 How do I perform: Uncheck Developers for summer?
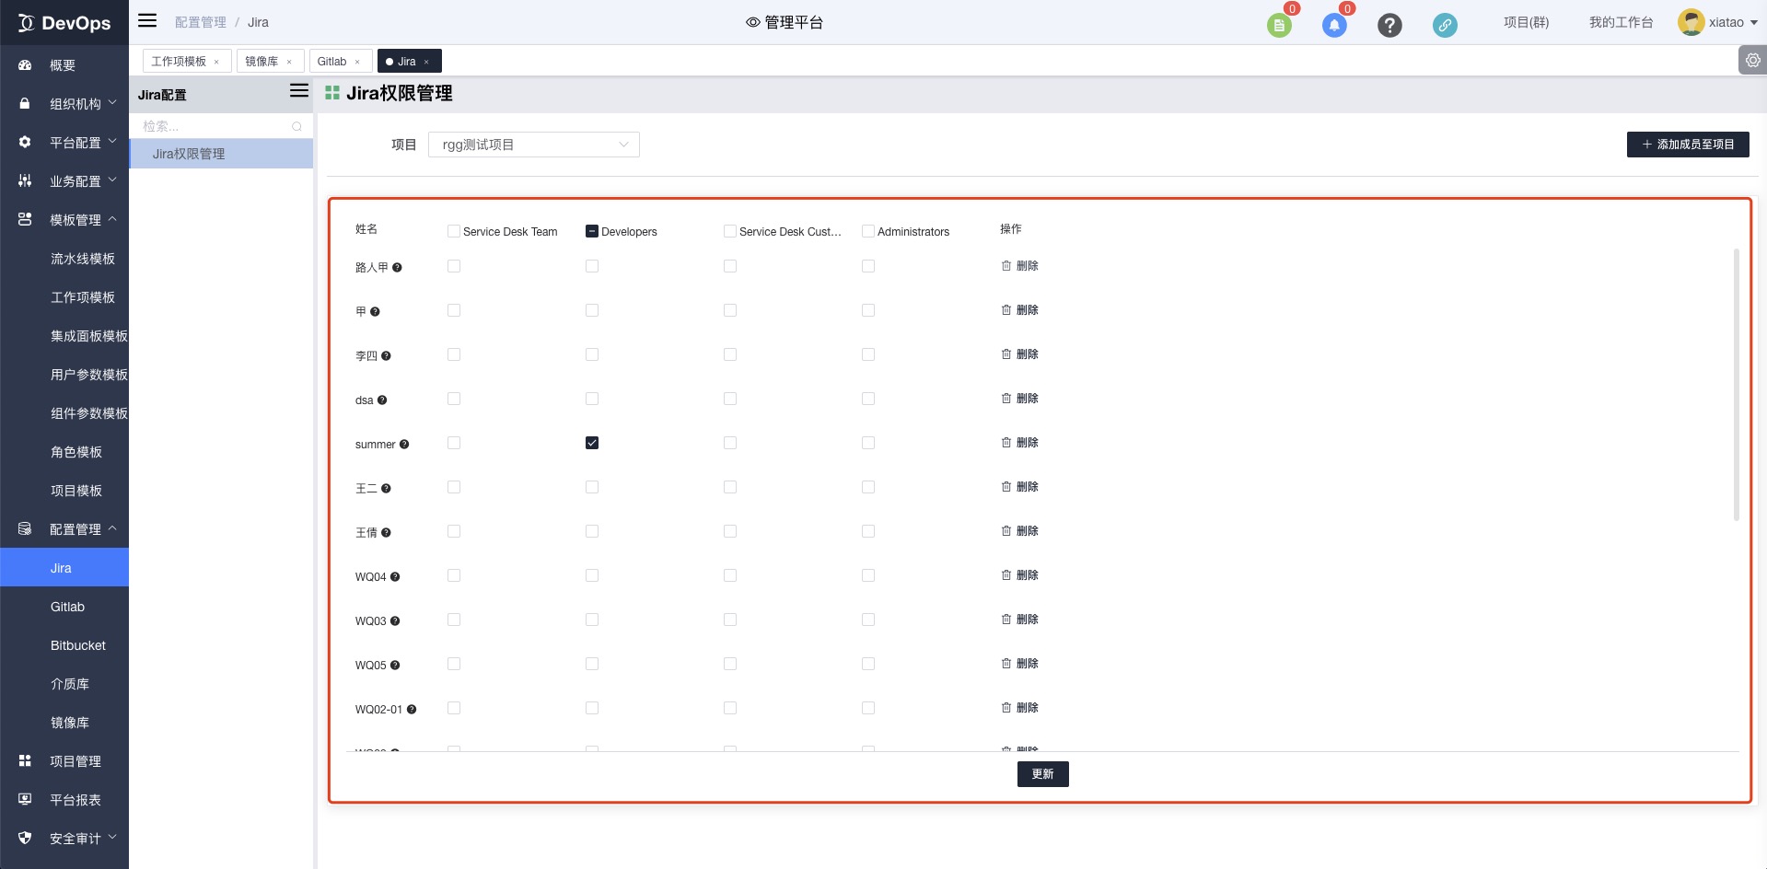[x=592, y=443]
